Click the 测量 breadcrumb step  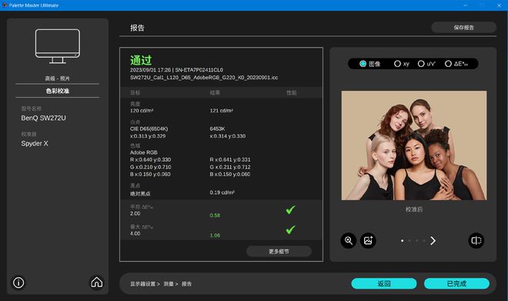point(168,284)
